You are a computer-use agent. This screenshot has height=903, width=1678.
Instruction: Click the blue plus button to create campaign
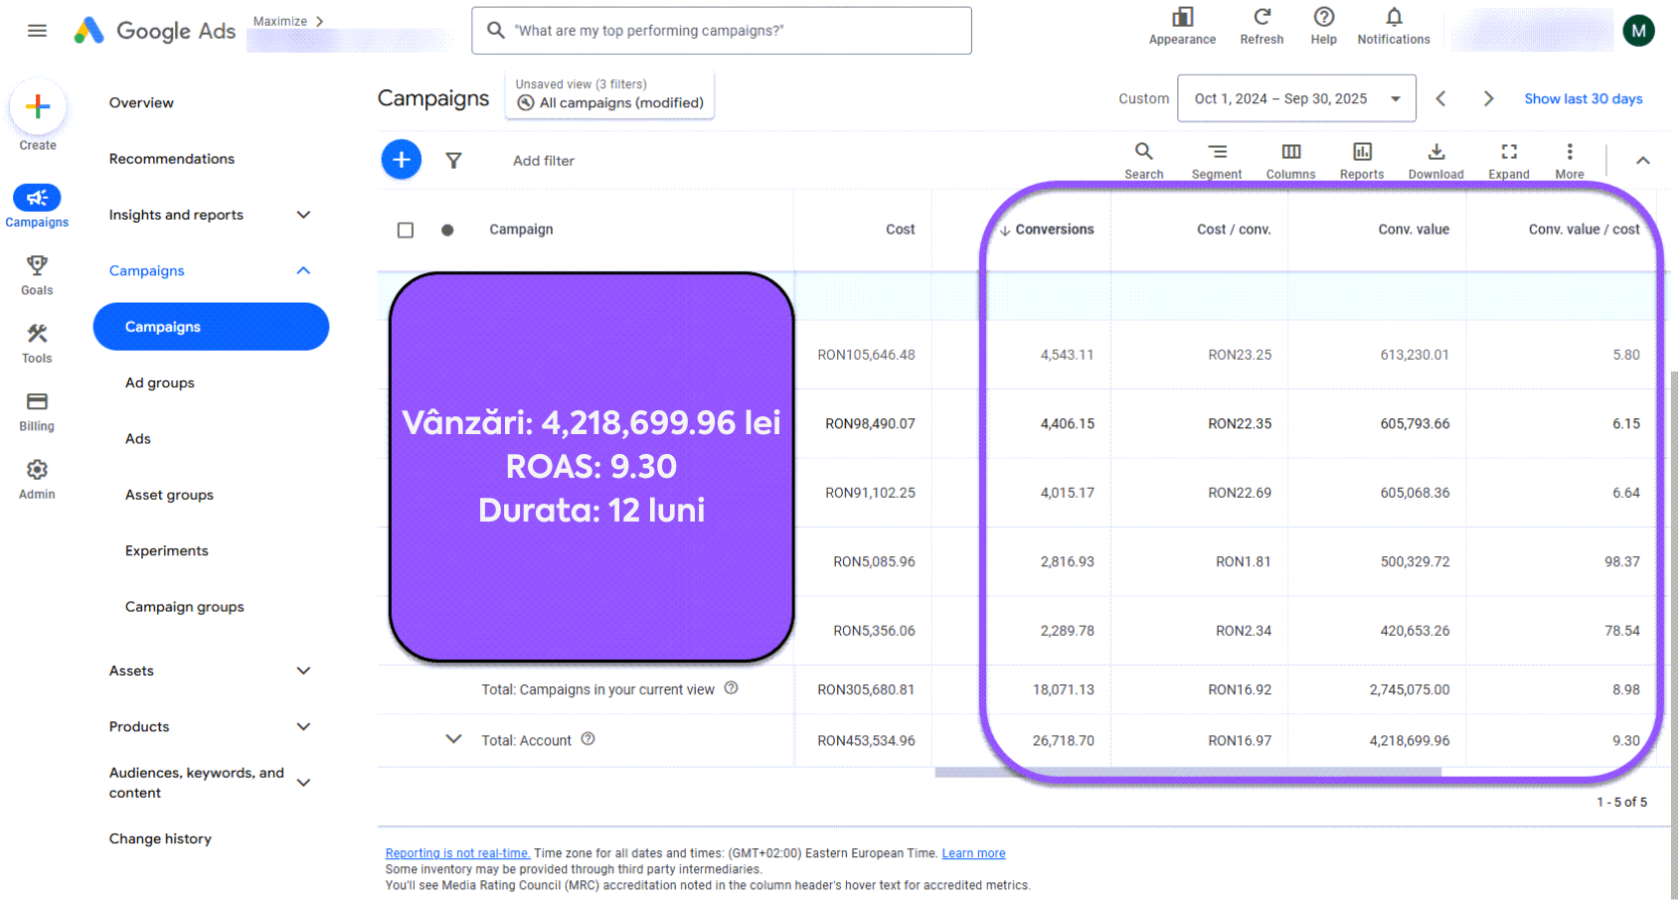pos(401,159)
